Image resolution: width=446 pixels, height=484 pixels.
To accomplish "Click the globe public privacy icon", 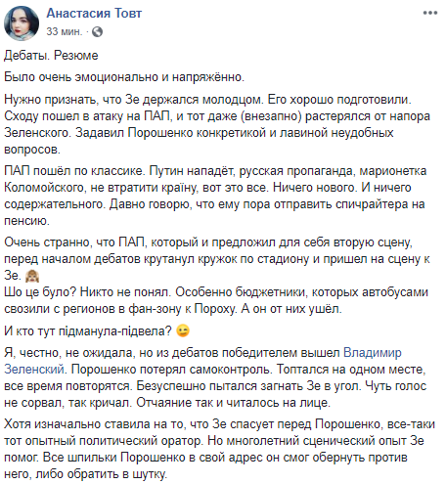I will (x=97, y=31).
